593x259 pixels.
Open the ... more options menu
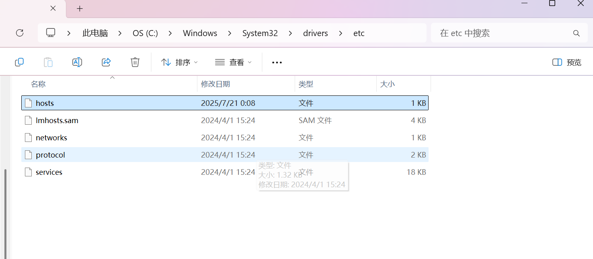277,62
